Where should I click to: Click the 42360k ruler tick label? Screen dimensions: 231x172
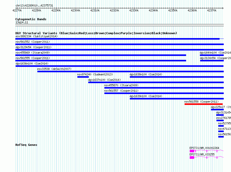point(192,10)
